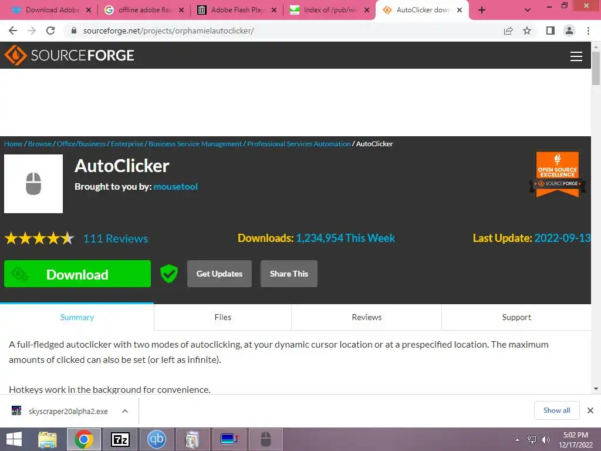Click the Enterprise breadcrumb link

coord(127,144)
